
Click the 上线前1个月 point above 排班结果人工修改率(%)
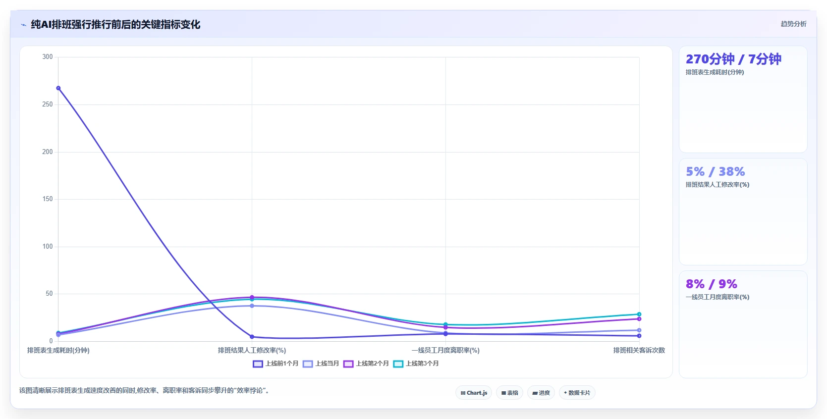[252, 337]
